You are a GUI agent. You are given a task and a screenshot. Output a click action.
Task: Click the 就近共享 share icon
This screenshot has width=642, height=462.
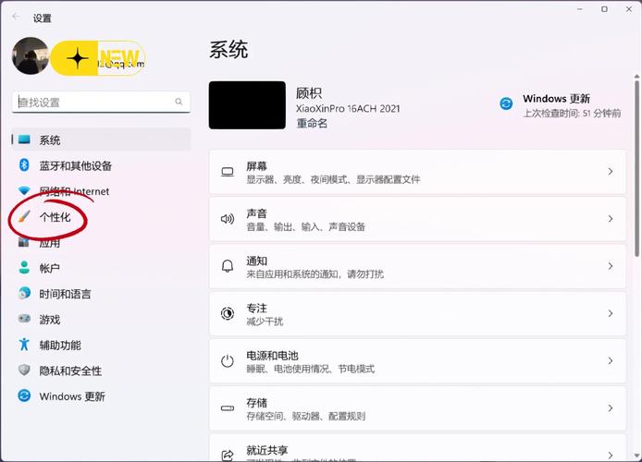pyautogui.click(x=228, y=455)
